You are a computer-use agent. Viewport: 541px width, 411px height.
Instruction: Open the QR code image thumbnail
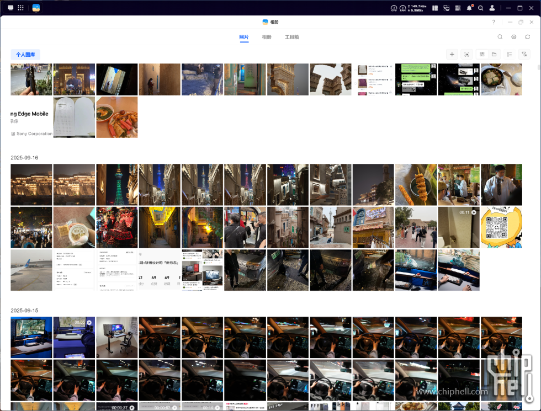(501, 227)
